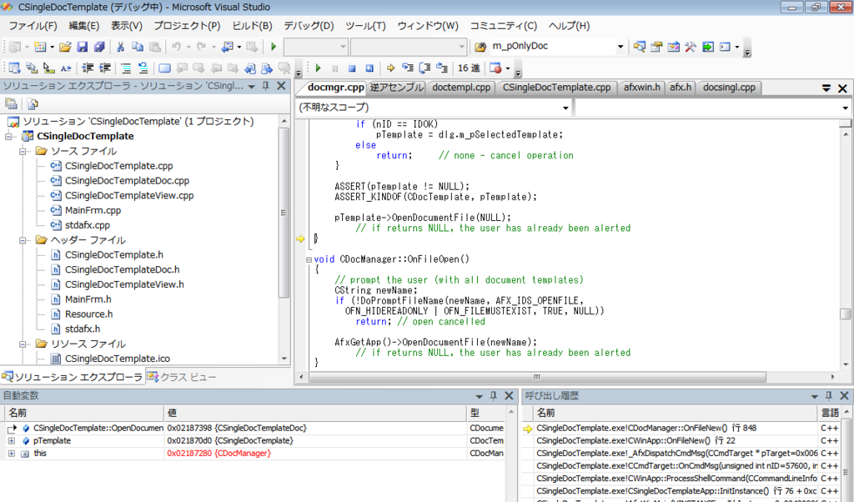The width and height of the screenshot is (854, 502).
Task: Open the Properties Window toolbar icon
Action: (x=656, y=47)
